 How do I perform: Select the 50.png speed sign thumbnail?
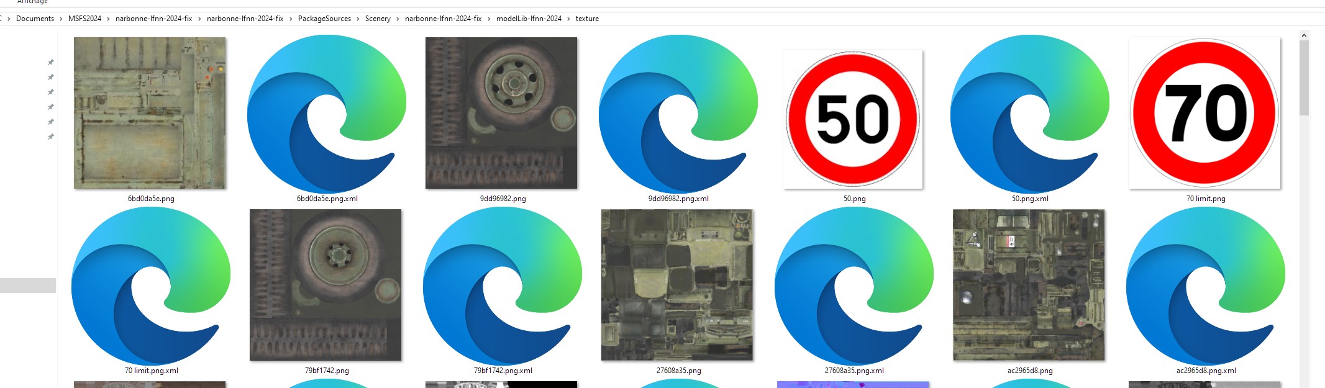[853, 119]
